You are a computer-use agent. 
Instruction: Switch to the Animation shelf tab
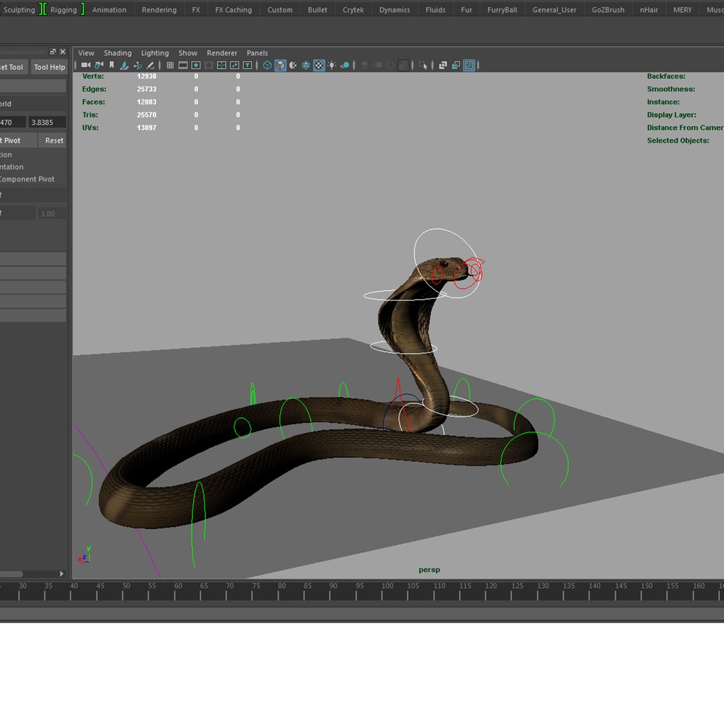pyautogui.click(x=109, y=9)
